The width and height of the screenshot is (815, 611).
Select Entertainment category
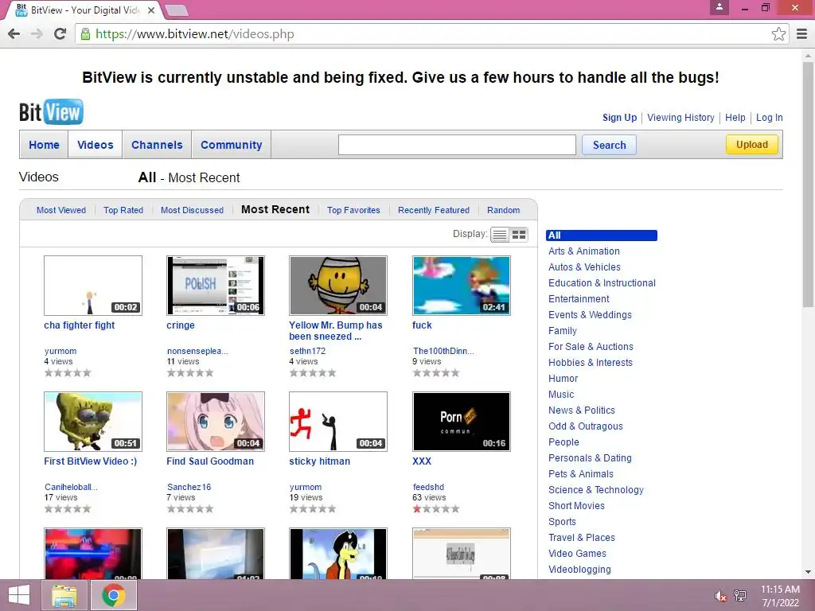pyautogui.click(x=579, y=299)
